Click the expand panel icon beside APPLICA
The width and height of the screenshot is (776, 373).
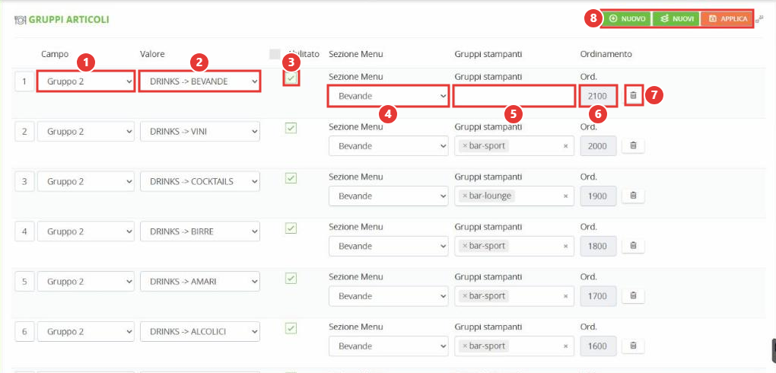point(760,19)
